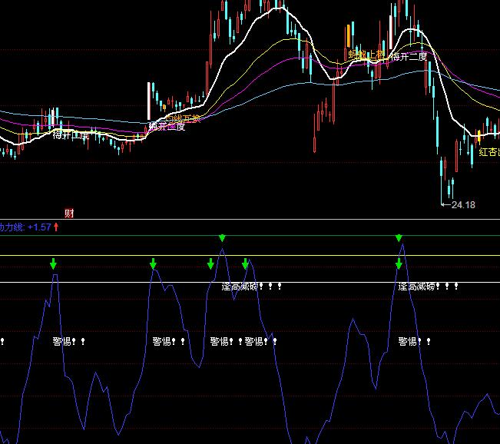Screen dimensions: 500x444
Task: Select the leftmost 梅开二度 label
Action: [x=72, y=135]
